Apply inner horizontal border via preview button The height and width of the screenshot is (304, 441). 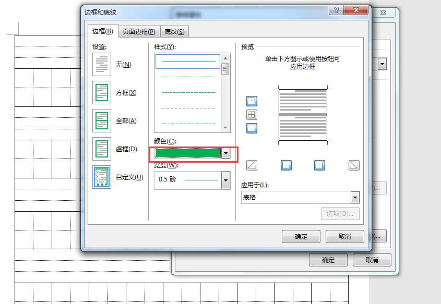point(252,115)
